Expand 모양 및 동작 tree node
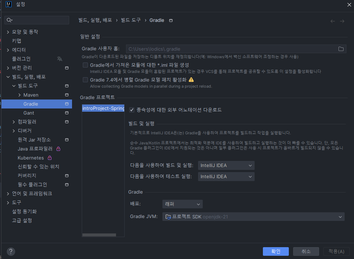 (x=8, y=32)
